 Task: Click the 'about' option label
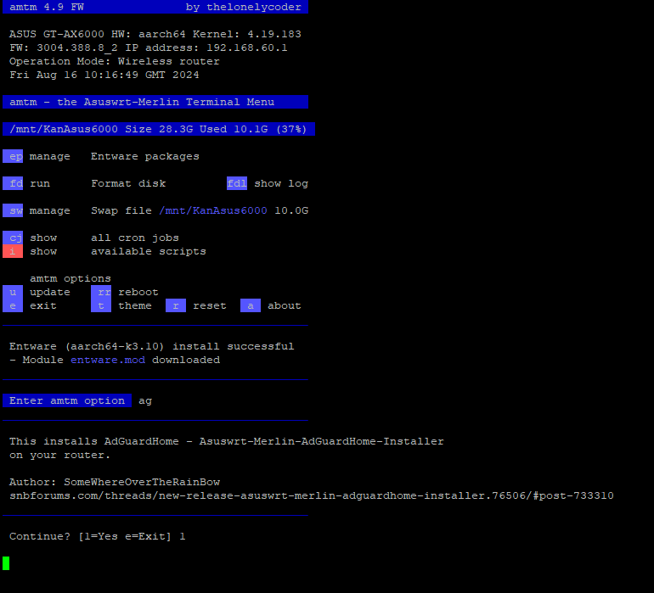point(284,305)
